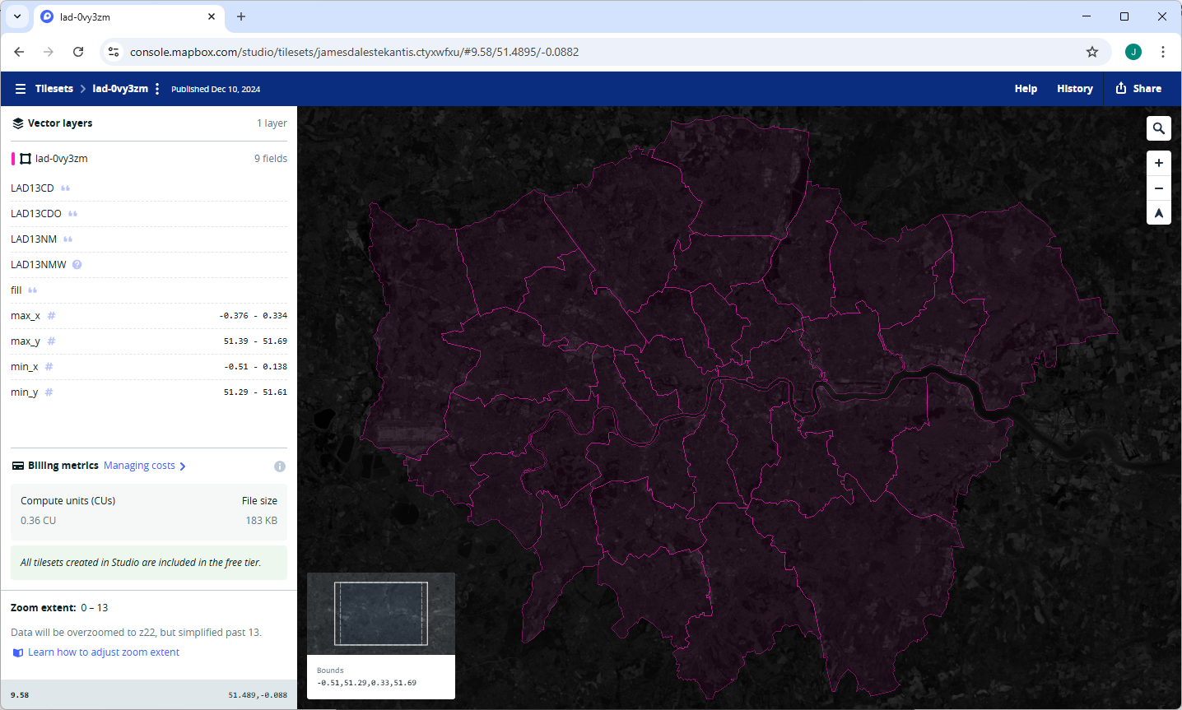Viewport: 1182px width, 710px height.
Task: Open the Help menu in header
Action: point(1026,89)
